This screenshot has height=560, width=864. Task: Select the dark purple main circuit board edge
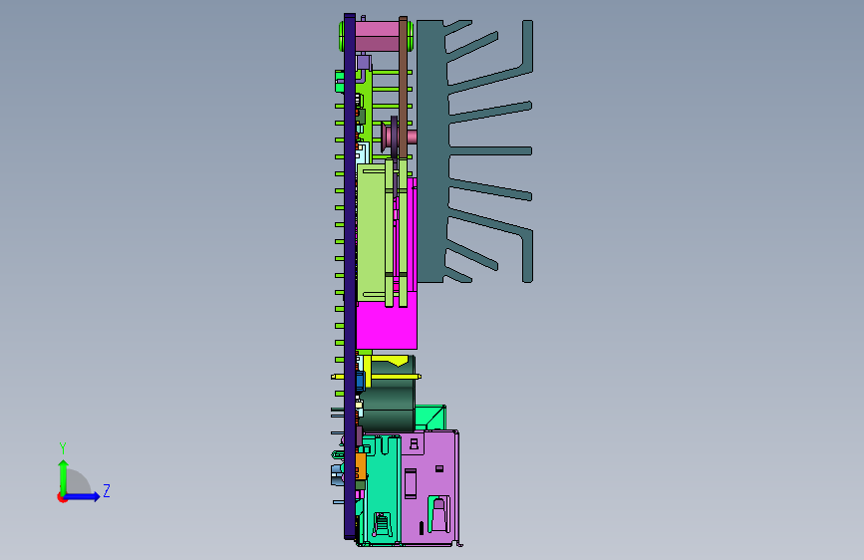350,276
